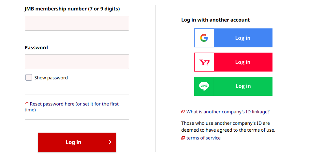The width and height of the screenshot is (309, 163).
Task: Open the terms of service link
Action: pos(203,138)
